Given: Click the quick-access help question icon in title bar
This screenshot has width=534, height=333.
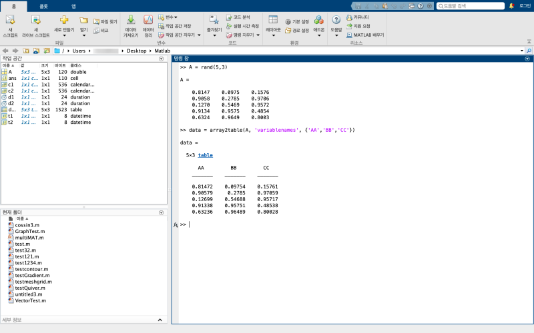Looking at the screenshot, I should [421, 6].
